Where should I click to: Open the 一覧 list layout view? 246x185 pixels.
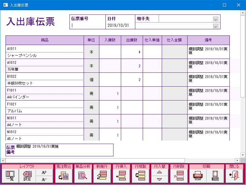tap(10, 176)
